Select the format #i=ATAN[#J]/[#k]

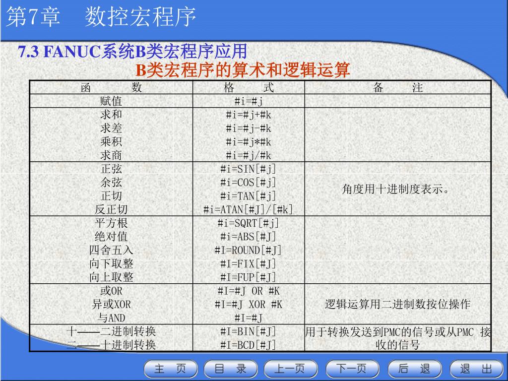pos(249,210)
